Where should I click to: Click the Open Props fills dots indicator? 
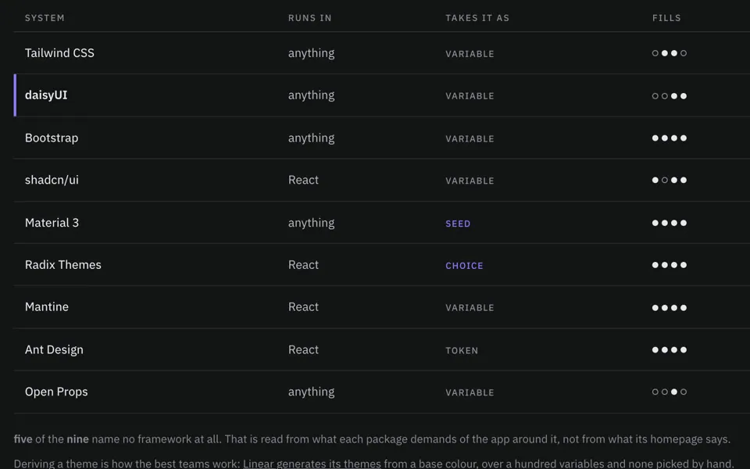click(x=670, y=392)
